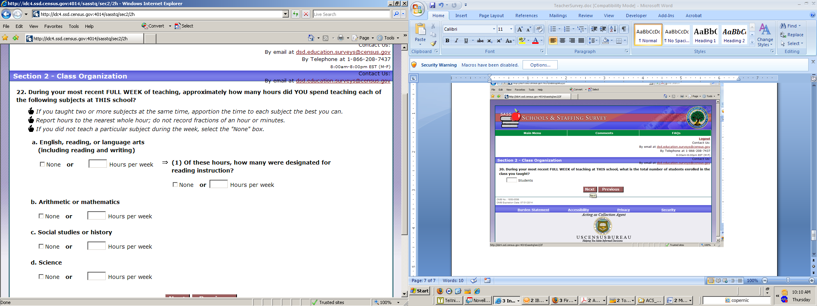Image resolution: width=817 pixels, height=306 pixels.
Task: Click the Social studies Hours per week field
Action: coord(97,246)
